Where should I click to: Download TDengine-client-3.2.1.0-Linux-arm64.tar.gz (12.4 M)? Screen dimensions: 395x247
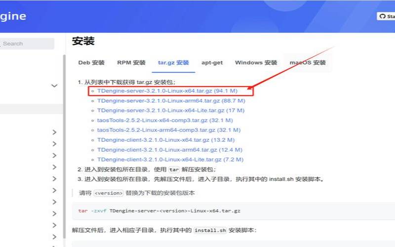coord(169,150)
